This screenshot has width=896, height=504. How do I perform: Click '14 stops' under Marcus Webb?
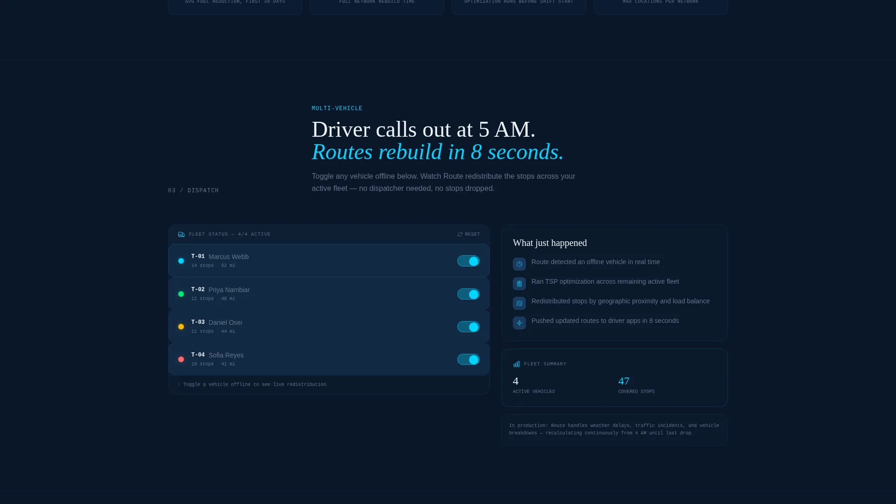[203, 266]
